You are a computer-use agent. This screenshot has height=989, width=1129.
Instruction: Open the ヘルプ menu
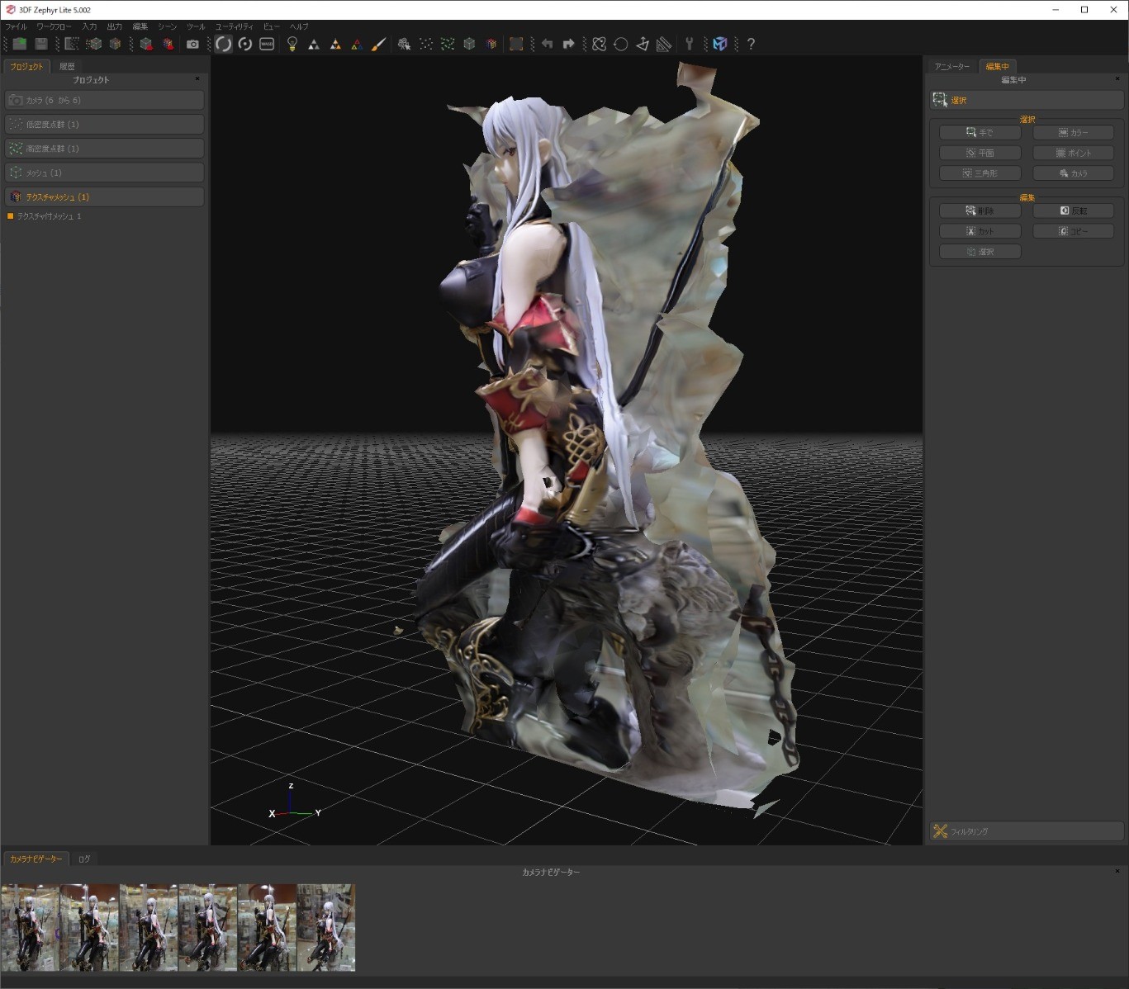[299, 26]
